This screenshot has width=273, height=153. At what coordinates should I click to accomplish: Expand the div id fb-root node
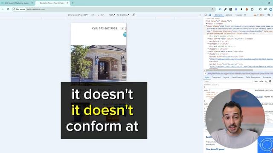[208, 39]
